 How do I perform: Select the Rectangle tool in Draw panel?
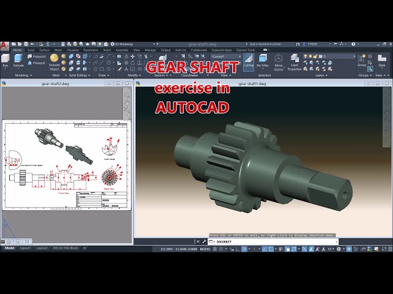[x=101, y=69]
